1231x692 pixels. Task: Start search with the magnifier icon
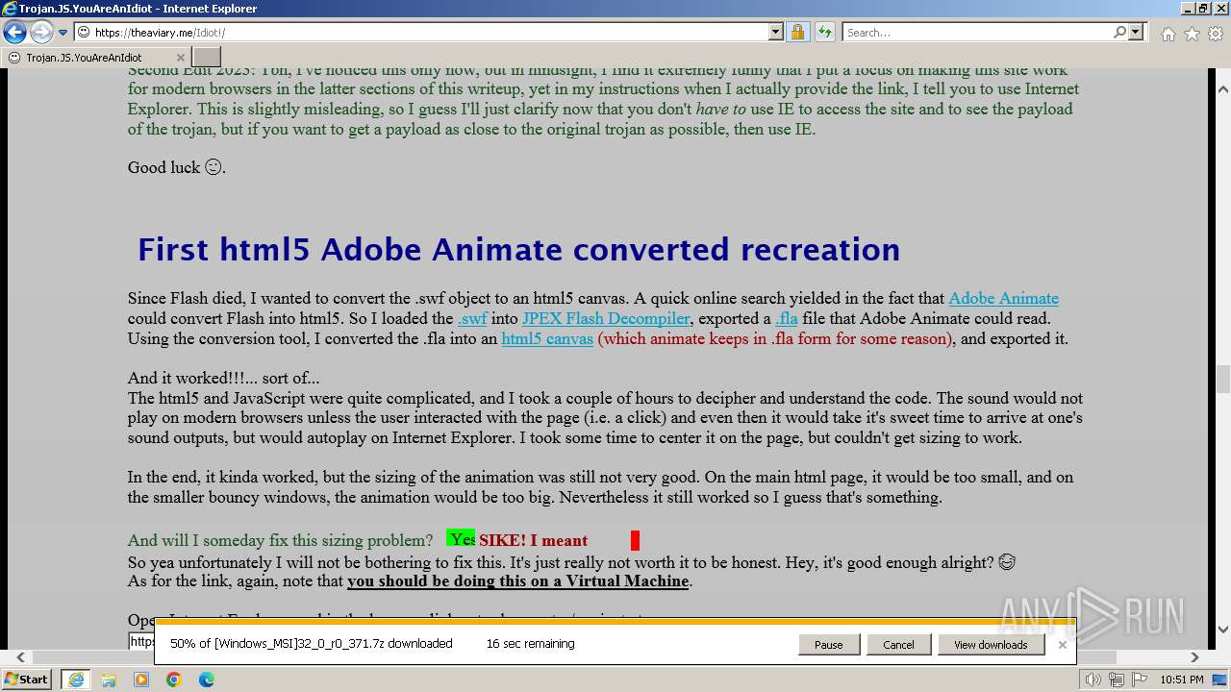[x=1119, y=32]
